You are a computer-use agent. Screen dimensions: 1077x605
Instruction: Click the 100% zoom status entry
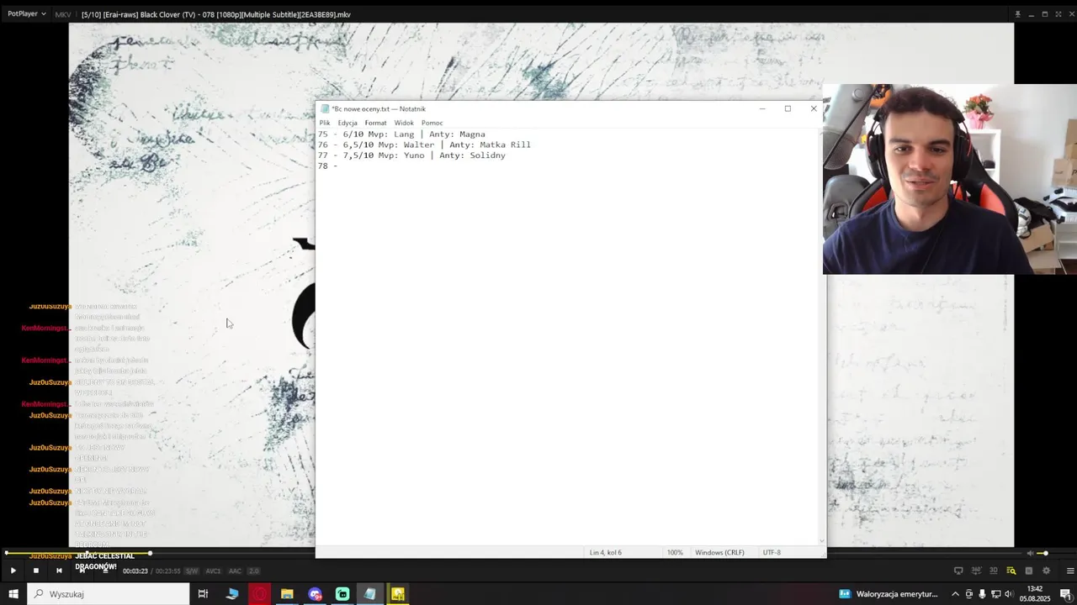pyautogui.click(x=675, y=552)
